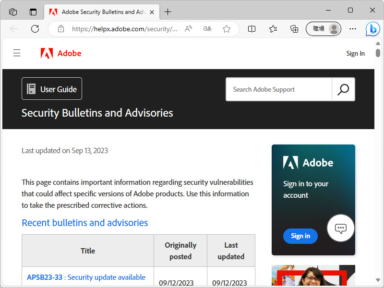This screenshot has height=288, width=384.
Task: Click the address bar URL
Action: pyautogui.click(x=124, y=29)
